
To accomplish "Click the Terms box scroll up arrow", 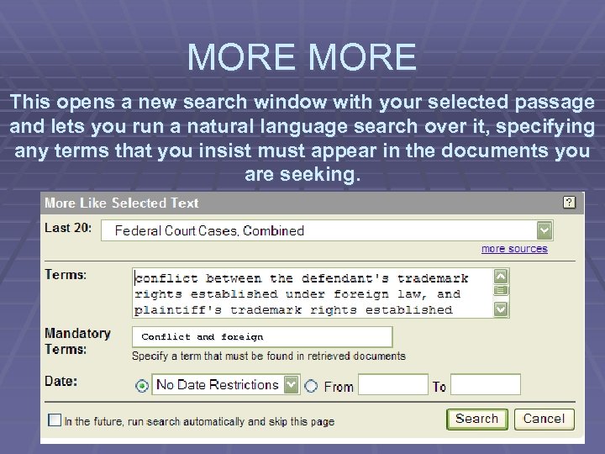I will (501, 277).
